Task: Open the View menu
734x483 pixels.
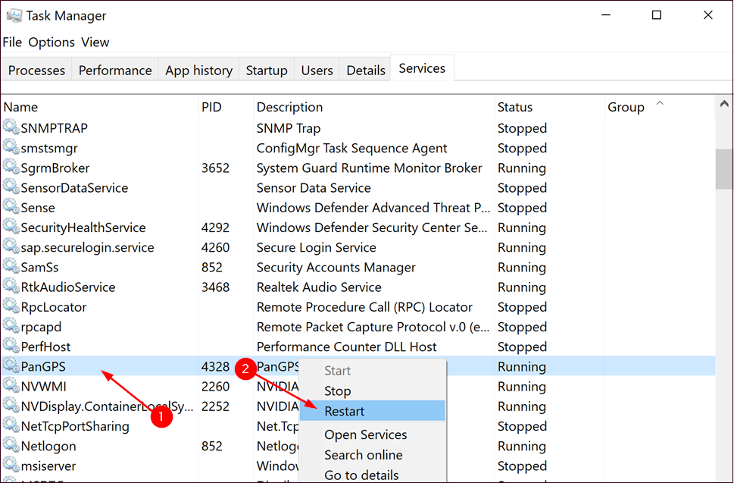Action: pos(95,42)
